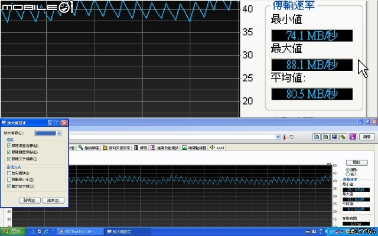
Task: Click the Start benchmark button
Action: [x=357, y=162]
